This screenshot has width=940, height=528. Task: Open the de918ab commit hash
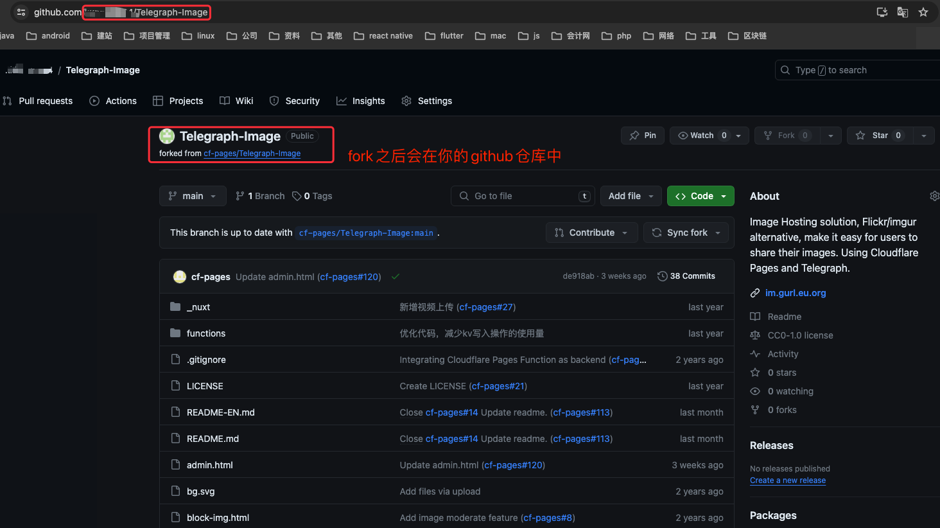point(579,276)
